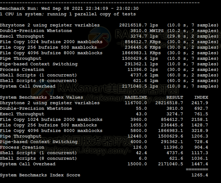Select the context switching index 728.4
Viewport: 221px width, 183px height.
click(x=201, y=142)
